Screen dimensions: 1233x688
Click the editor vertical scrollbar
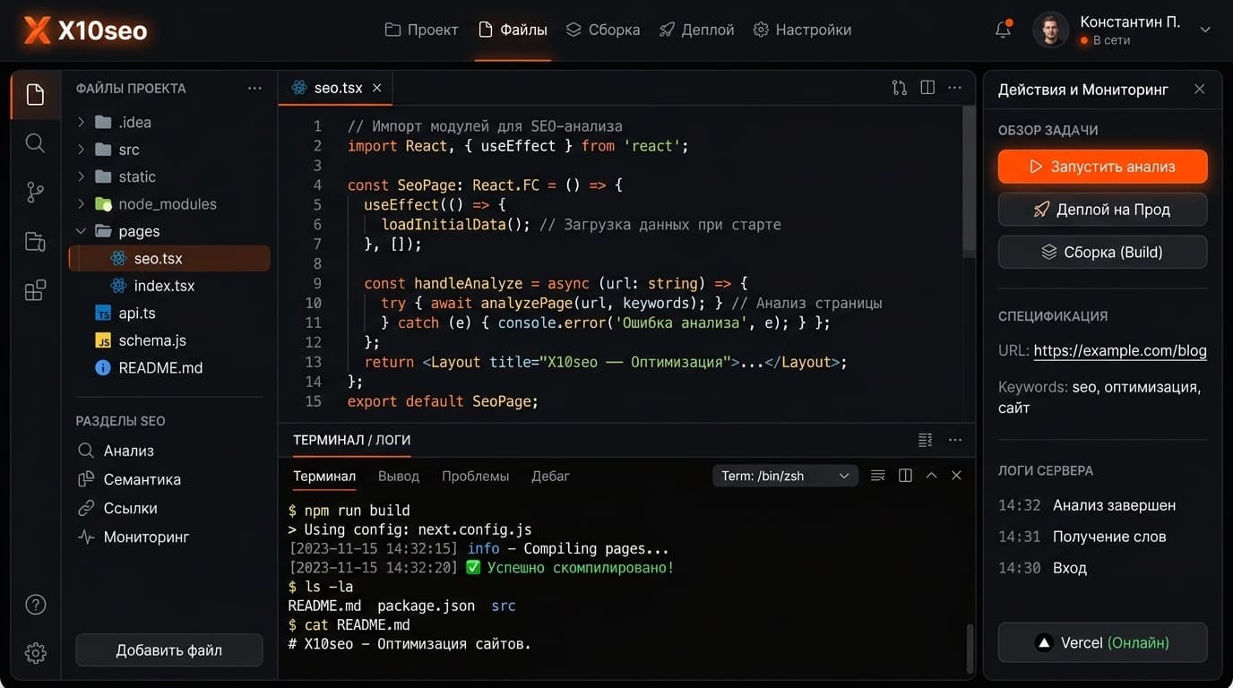pyautogui.click(x=969, y=179)
